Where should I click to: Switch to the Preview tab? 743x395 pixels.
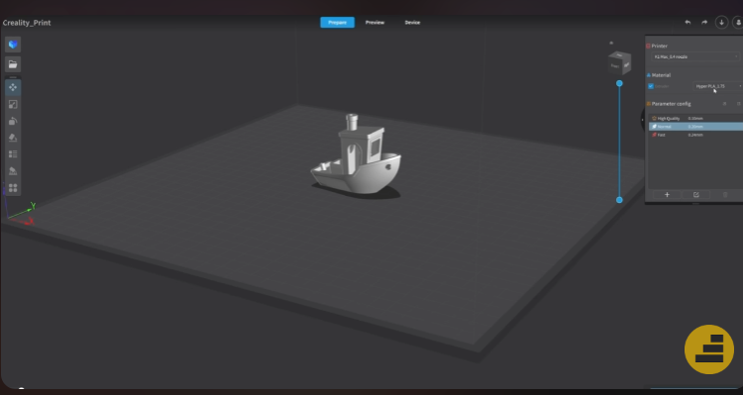click(x=374, y=22)
